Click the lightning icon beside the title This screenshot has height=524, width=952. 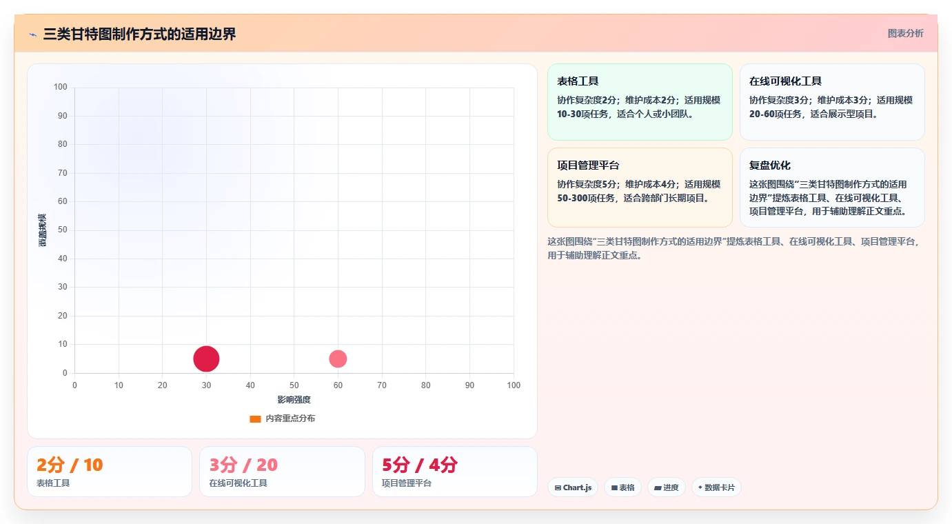(32, 34)
